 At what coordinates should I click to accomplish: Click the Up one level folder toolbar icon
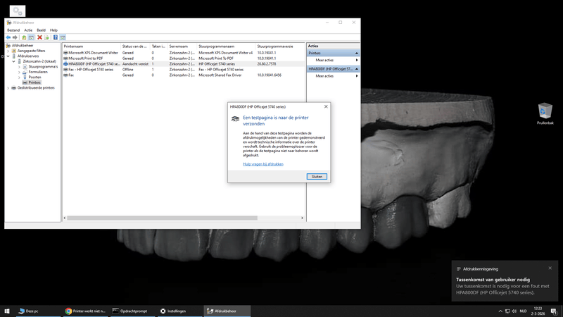click(x=24, y=37)
